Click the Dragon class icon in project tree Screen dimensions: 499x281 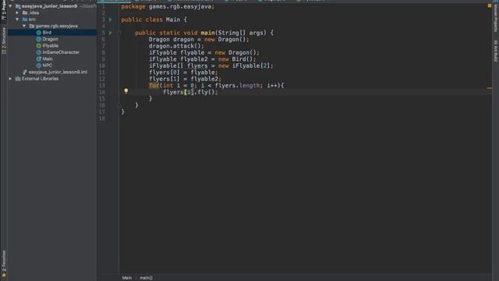click(x=39, y=39)
